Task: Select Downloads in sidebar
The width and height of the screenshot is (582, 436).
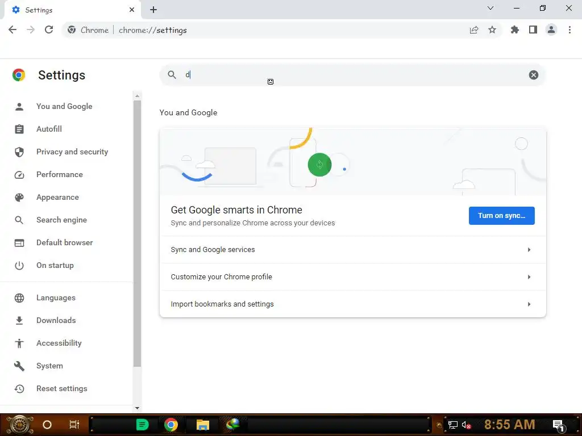Action: click(x=56, y=320)
